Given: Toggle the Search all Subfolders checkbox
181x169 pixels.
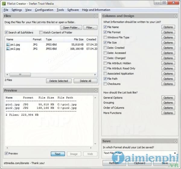Looking at the screenshot, I should (6, 32).
